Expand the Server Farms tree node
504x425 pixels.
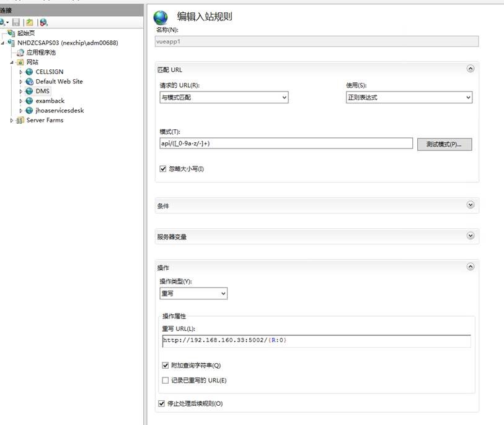point(12,121)
